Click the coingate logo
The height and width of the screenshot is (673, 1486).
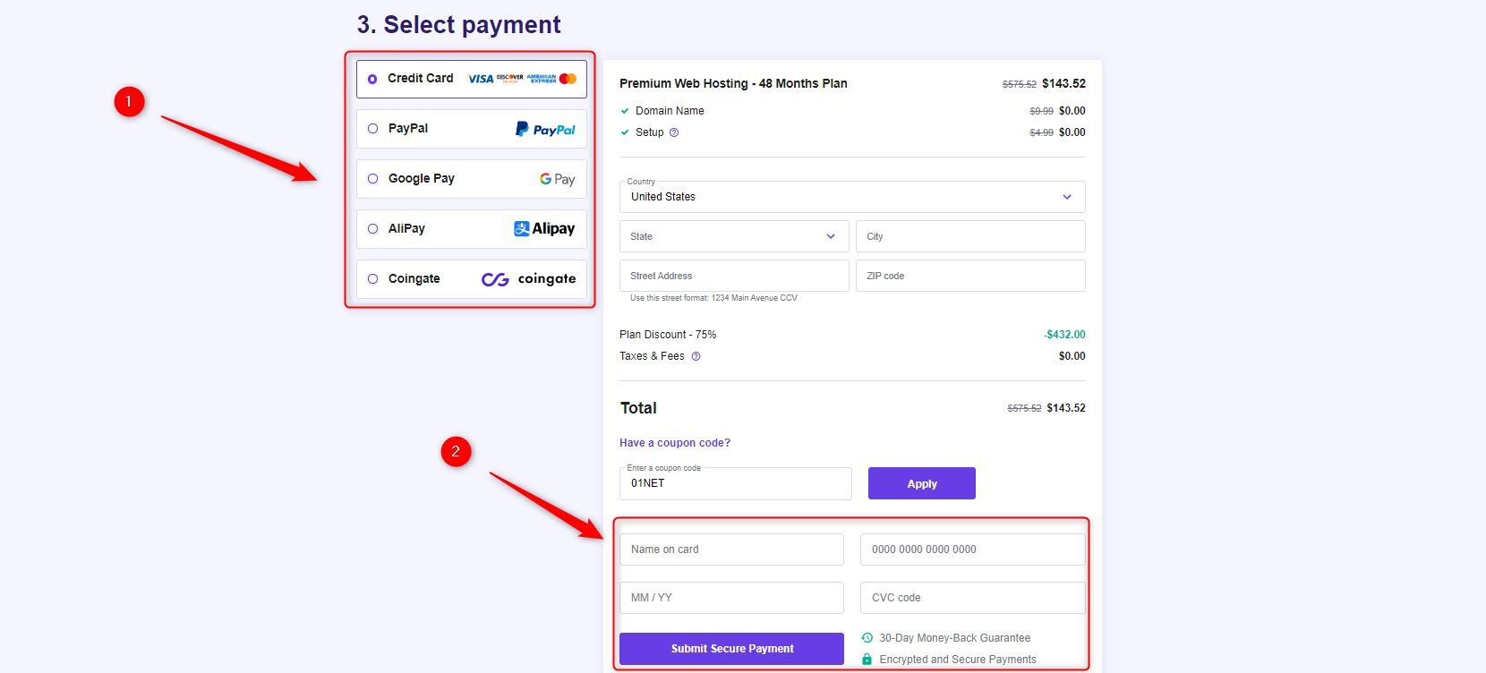(528, 279)
